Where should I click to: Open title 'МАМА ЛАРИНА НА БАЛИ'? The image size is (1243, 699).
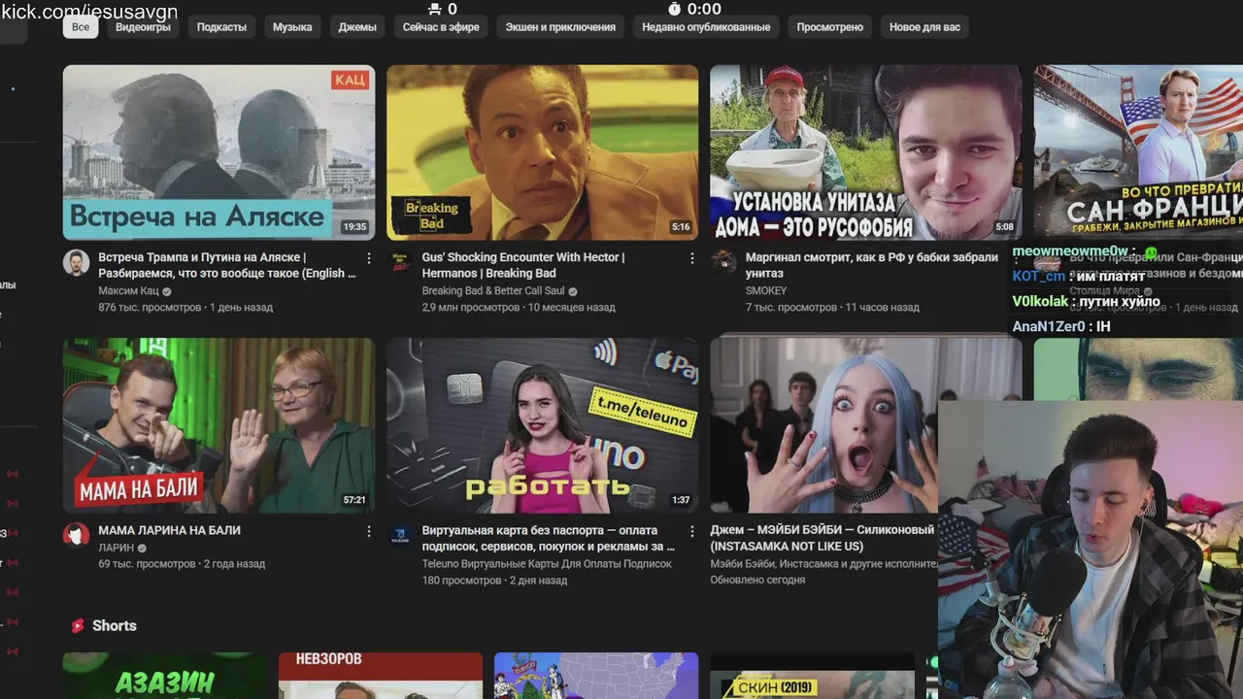pos(169,530)
